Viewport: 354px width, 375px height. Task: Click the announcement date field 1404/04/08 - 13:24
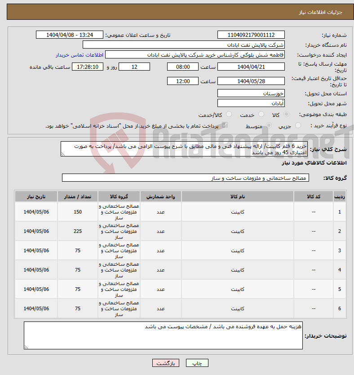coord(70,35)
